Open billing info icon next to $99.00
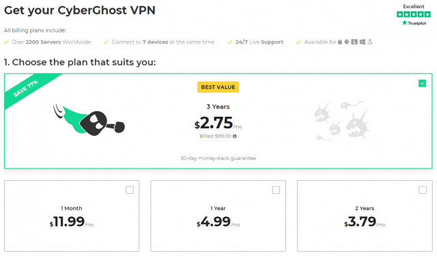The image size is (437, 256). [235, 137]
